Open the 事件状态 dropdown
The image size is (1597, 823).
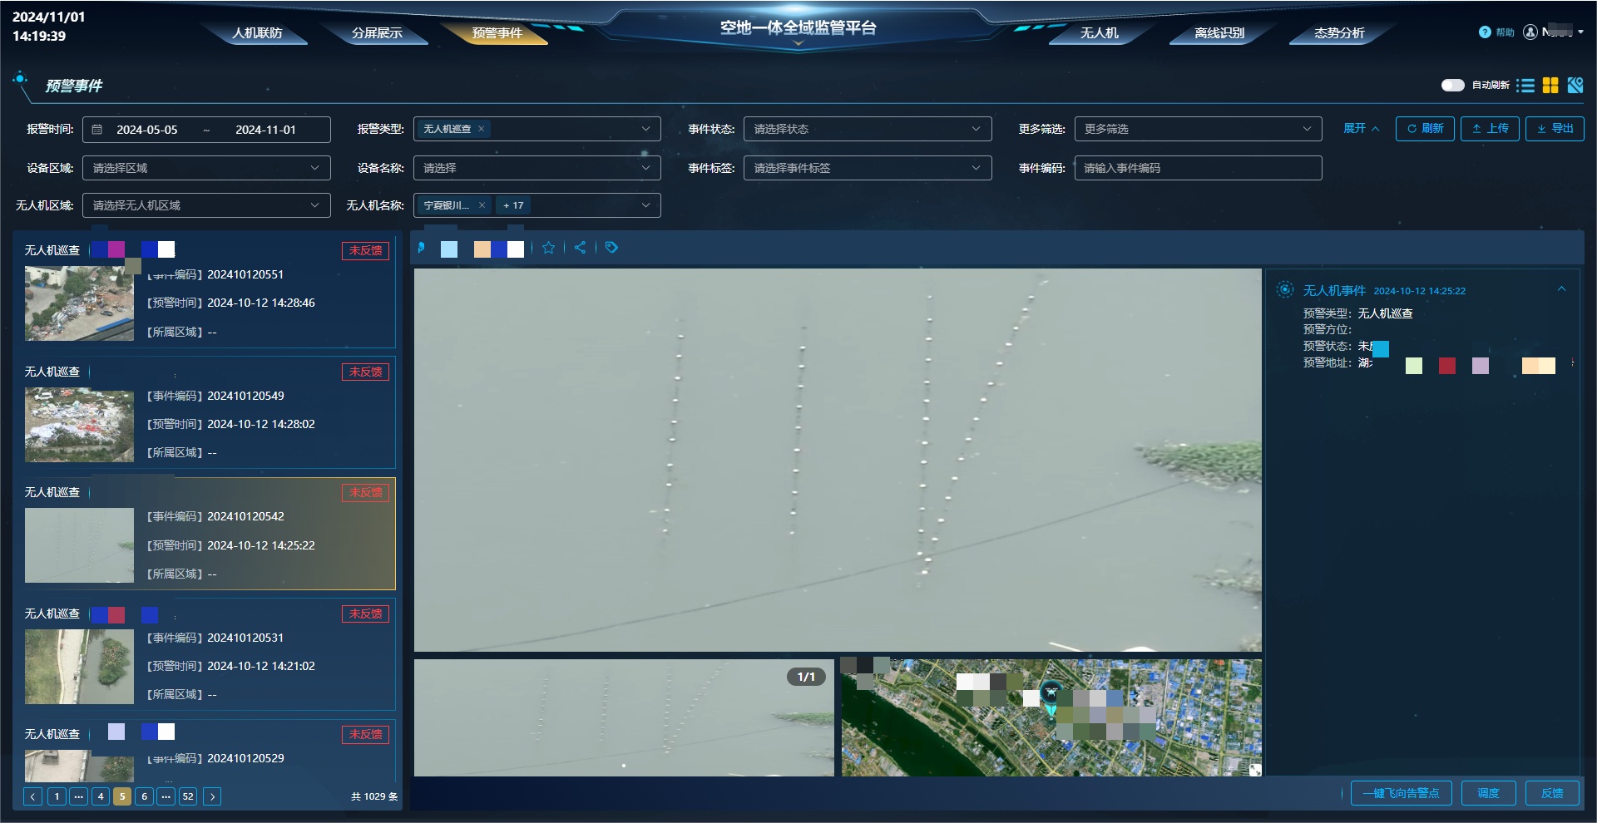pos(868,129)
